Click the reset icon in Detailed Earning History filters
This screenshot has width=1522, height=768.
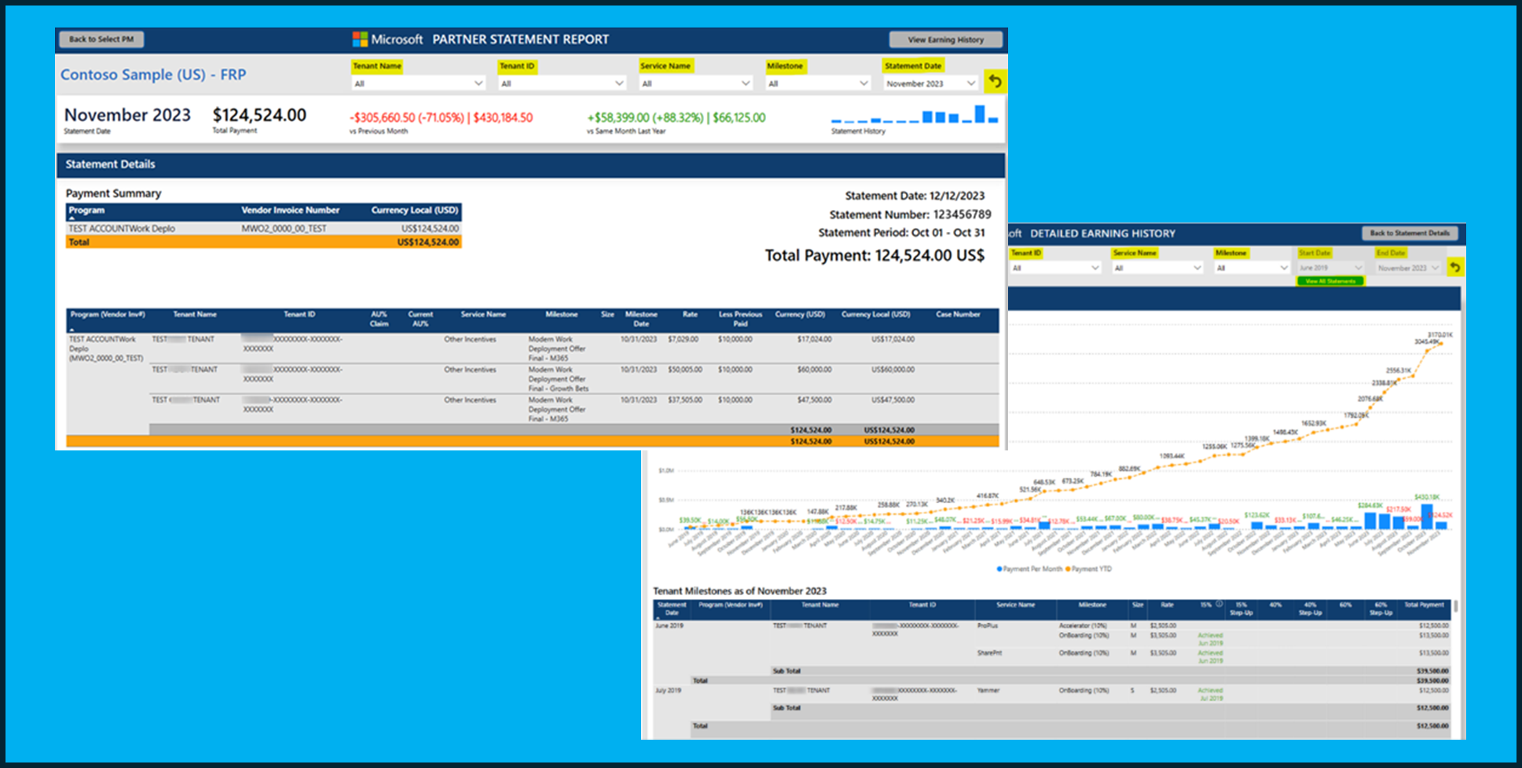[x=1455, y=267]
